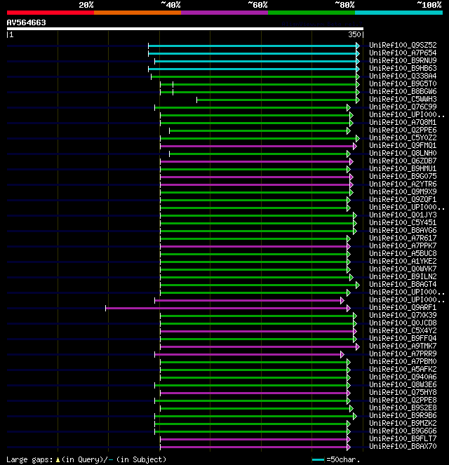Open hit UniRef100_B9ILN2
The image size is (449, 465).
tap(403, 276)
